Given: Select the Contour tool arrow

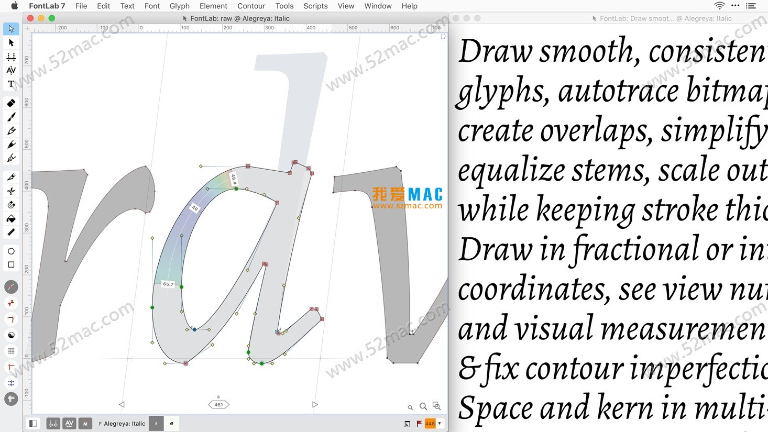Looking at the screenshot, I should (x=11, y=29).
